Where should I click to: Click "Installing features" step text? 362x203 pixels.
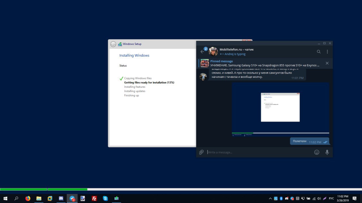135,87
